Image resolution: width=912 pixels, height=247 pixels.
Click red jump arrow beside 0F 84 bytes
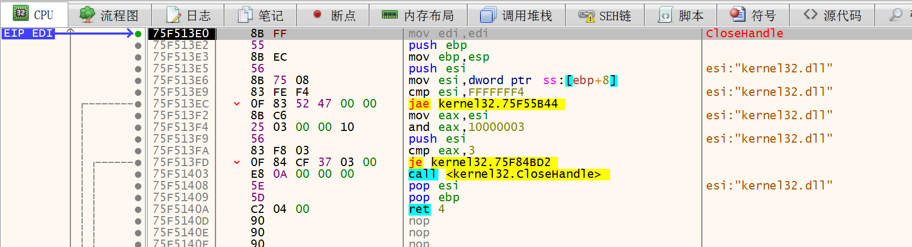(x=236, y=162)
